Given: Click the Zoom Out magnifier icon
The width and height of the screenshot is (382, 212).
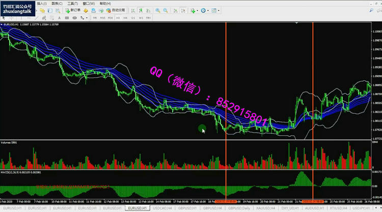Looking at the screenshot, I should [x=166, y=10].
